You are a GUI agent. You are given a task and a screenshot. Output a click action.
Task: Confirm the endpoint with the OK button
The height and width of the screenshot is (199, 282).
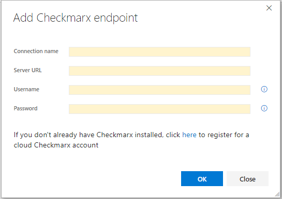coord(202,178)
